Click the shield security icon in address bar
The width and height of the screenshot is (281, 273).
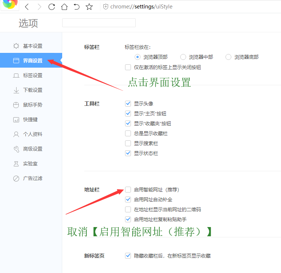(x=106, y=7)
